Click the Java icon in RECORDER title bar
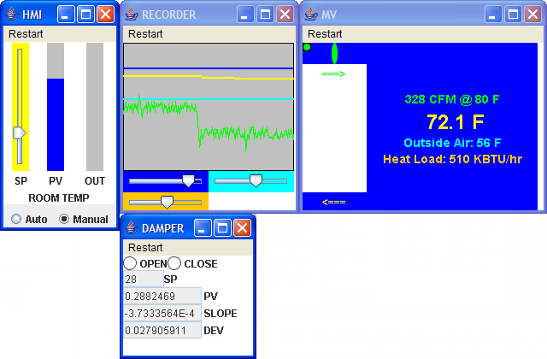This screenshot has width=547, height=359. click(132, 15)
